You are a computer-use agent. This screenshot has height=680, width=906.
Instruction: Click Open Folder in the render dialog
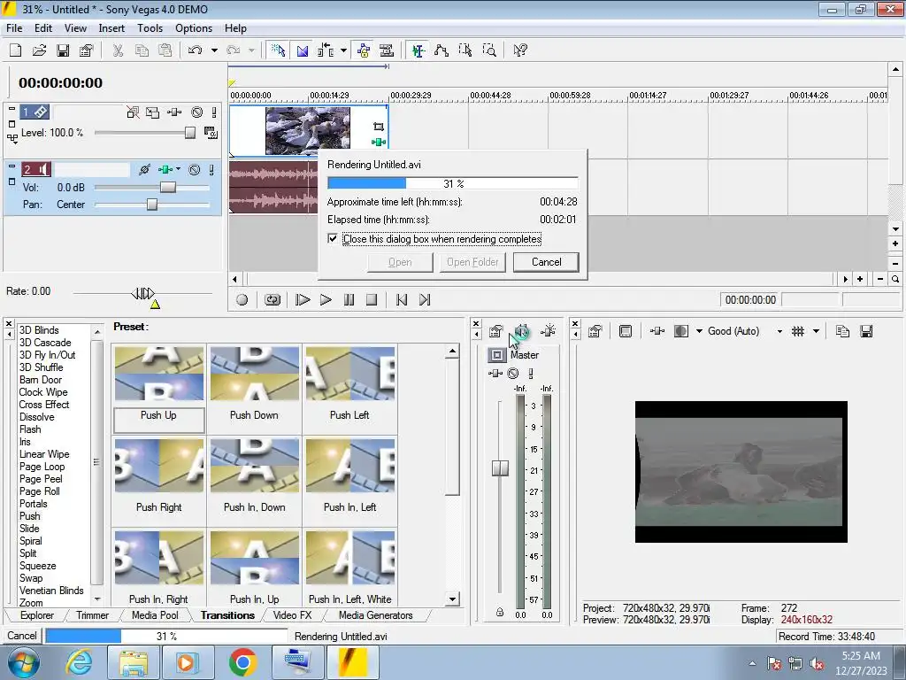pos(472,262)
